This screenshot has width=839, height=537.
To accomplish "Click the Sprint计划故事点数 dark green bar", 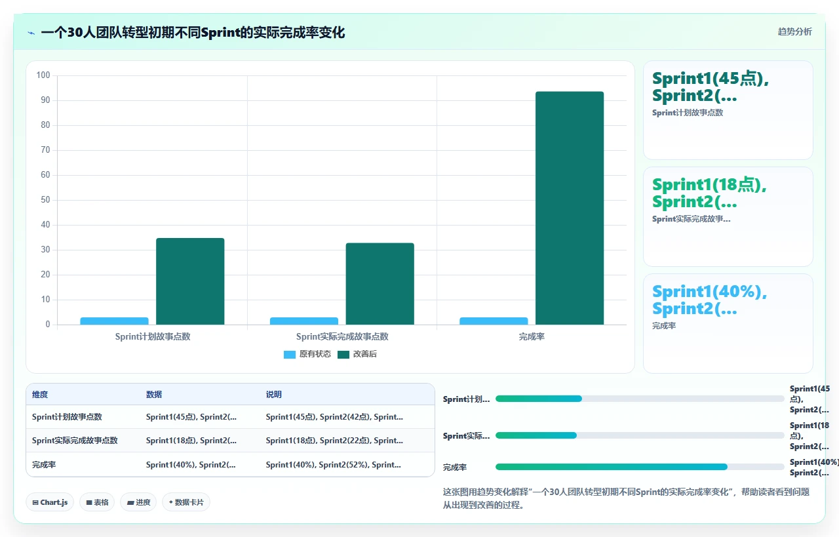I will point(190,281).
